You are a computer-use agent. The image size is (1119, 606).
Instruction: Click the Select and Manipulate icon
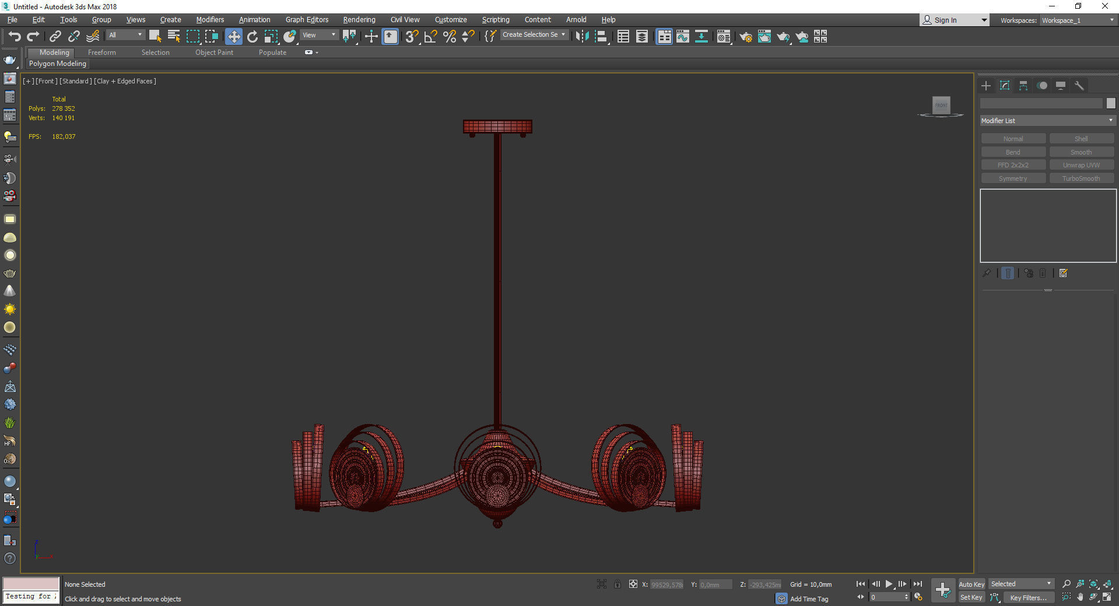(371, 37)
